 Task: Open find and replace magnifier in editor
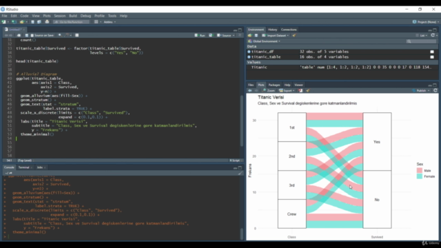click(60, 35)
